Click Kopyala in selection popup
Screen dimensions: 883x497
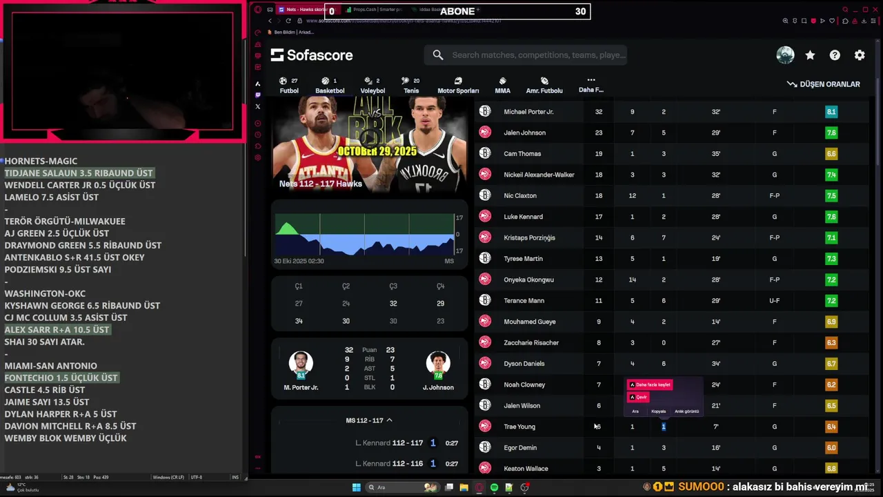pos(659,411)
